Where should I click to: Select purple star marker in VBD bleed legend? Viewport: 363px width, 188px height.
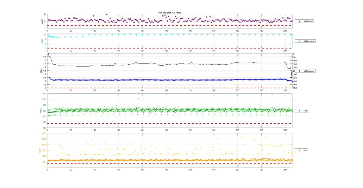(x=299, y=21)
